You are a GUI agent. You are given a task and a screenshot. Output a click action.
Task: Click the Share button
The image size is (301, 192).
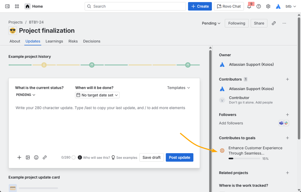[259, 23]
